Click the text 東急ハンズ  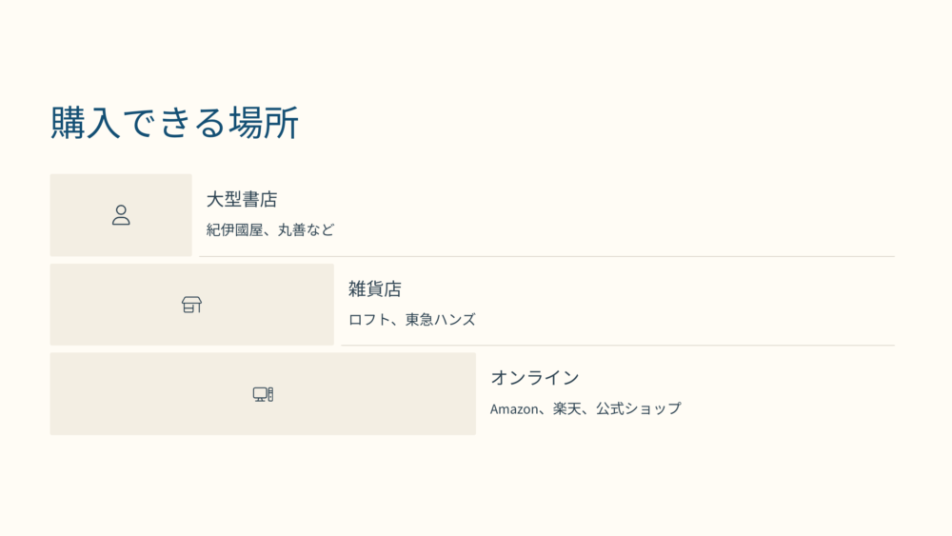441,319
